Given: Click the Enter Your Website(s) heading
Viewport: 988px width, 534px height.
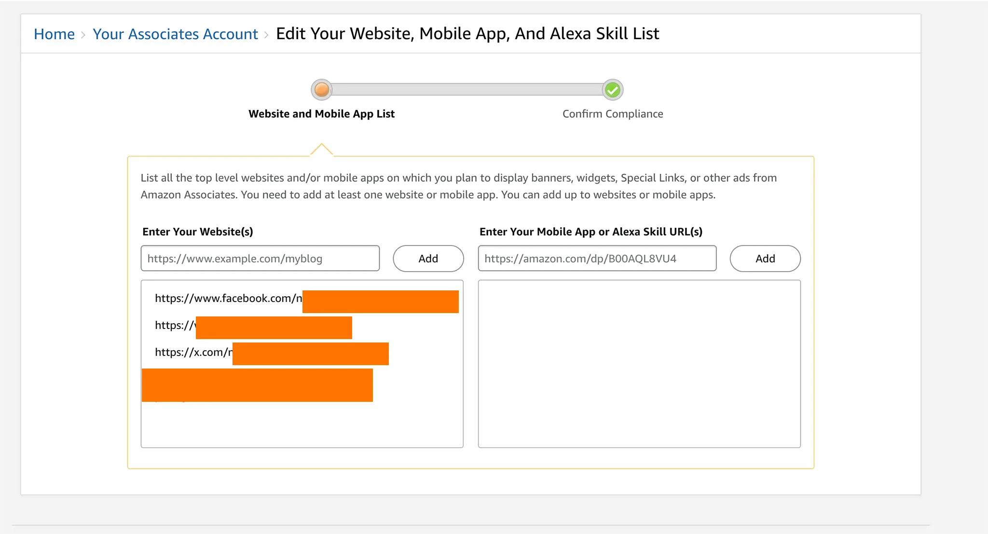Looking at the screenshot, I should tap(198, 232).
